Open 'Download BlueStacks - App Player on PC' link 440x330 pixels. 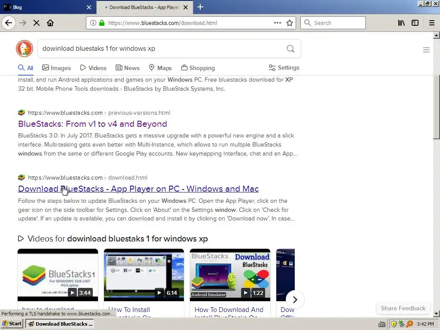tap(138, 189)
